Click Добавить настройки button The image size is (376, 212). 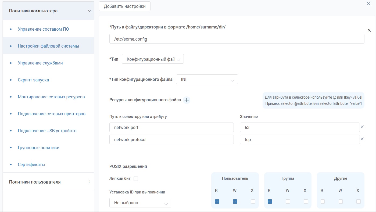point(125,6)
